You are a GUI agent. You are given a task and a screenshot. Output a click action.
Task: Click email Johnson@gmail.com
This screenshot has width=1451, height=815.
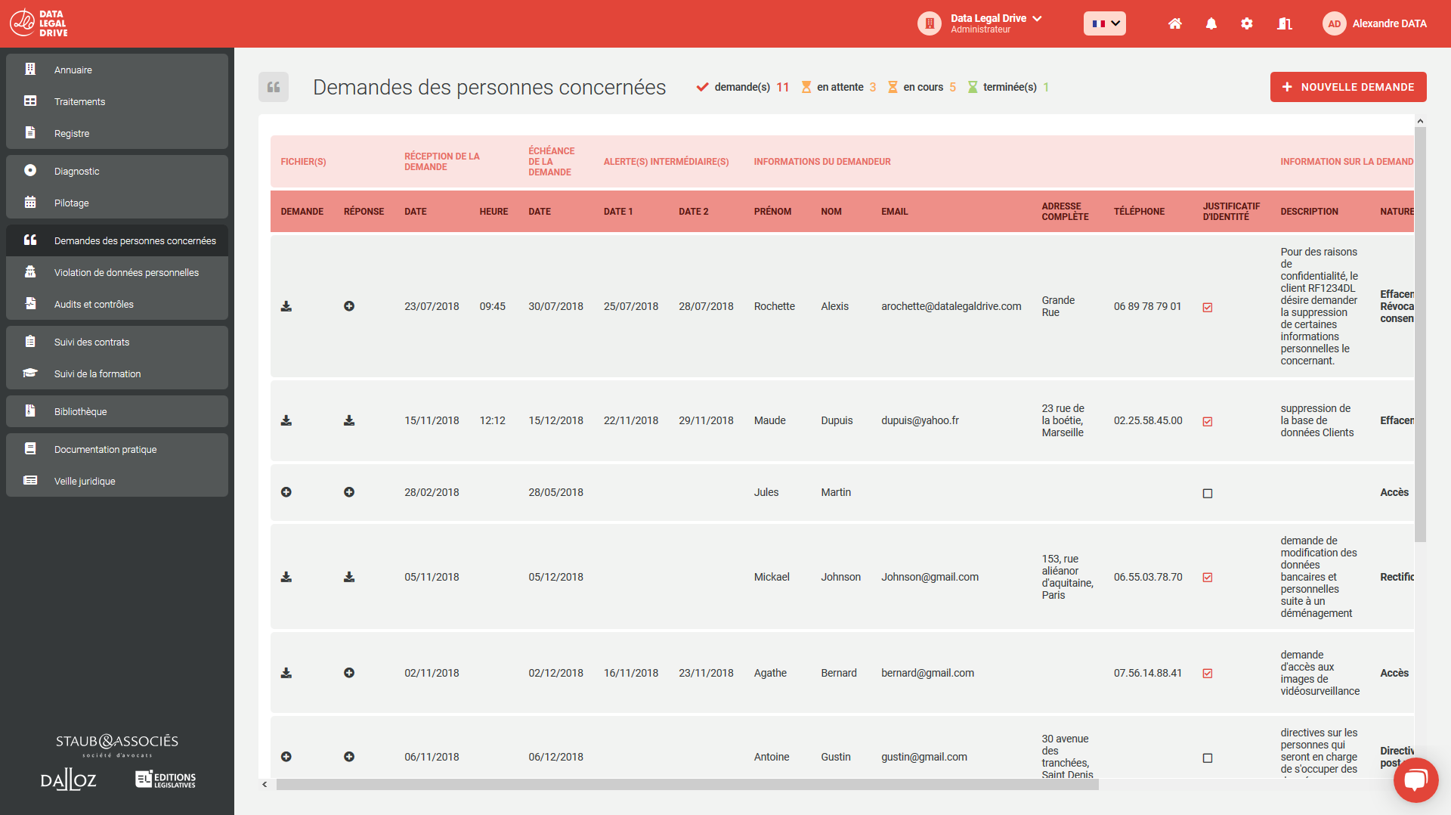[x=930, y=577]
